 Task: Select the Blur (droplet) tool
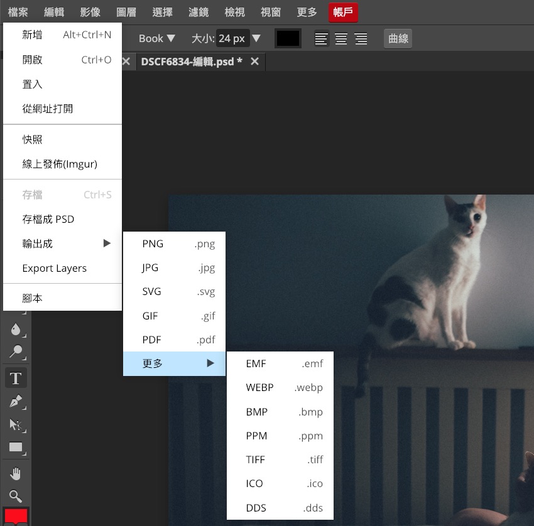(x=16, y=330)
